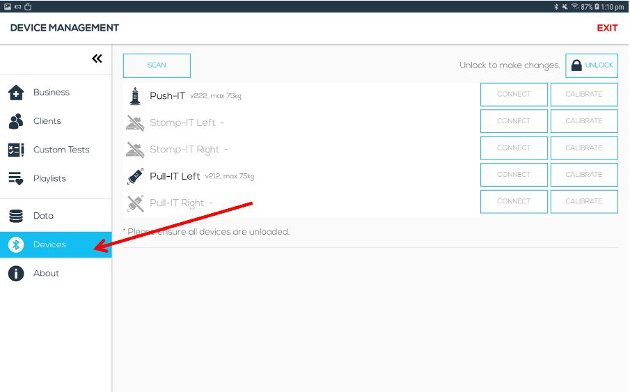This screenshot has height=392, width=630.
Task: Connect the Push-IT device
Action: pyautogui.click(x=514, y=95)
